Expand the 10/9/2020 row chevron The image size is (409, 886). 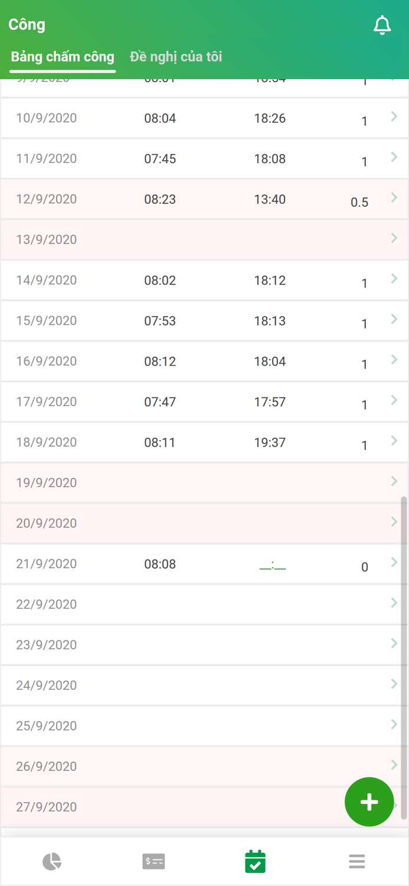click(x=394, y=117)
